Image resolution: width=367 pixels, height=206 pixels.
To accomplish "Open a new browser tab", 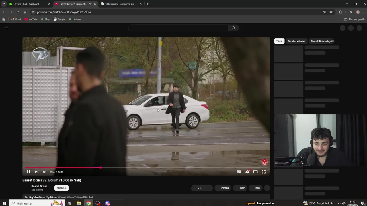I will click(148, 4).
